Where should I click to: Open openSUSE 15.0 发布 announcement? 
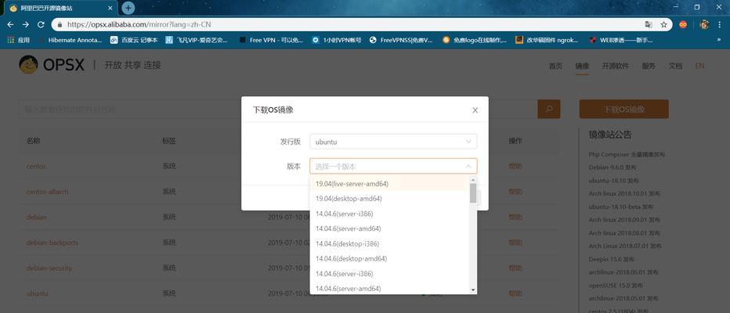616,285
